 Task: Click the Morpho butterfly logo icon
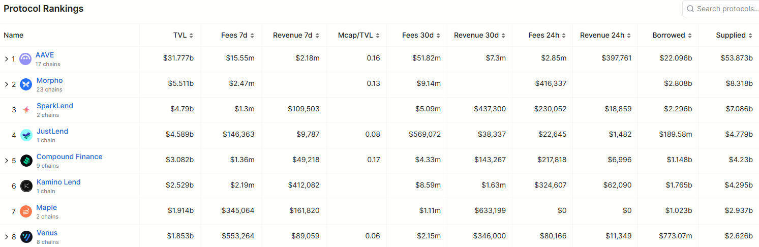click(26, 84)
